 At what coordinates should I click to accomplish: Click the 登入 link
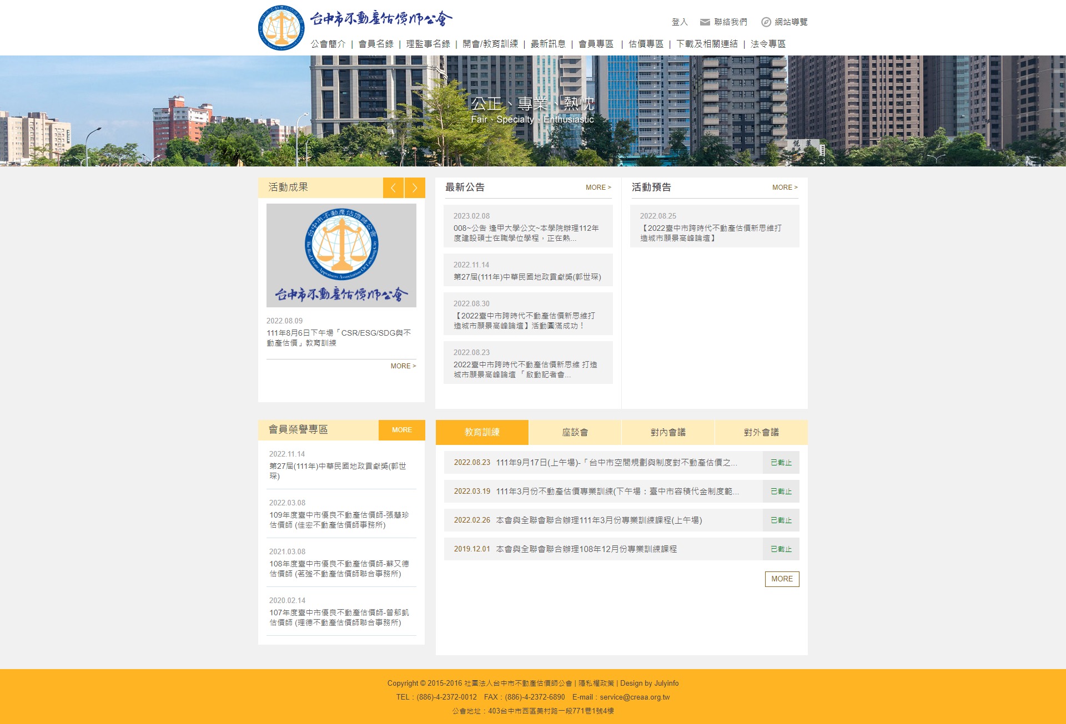pos(678,22)
